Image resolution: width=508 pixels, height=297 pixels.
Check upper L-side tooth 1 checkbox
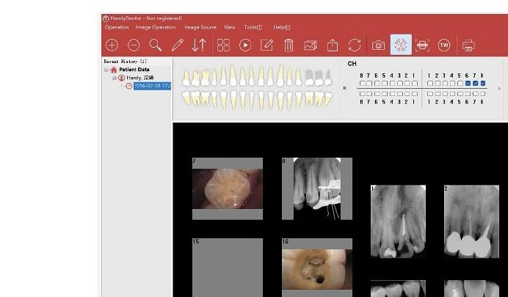pyautogui.click(x=429, y=83)
